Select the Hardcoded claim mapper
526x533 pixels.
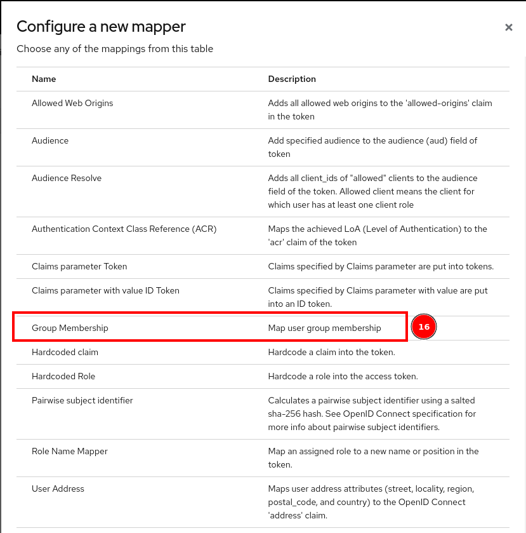tap(68, 352)
